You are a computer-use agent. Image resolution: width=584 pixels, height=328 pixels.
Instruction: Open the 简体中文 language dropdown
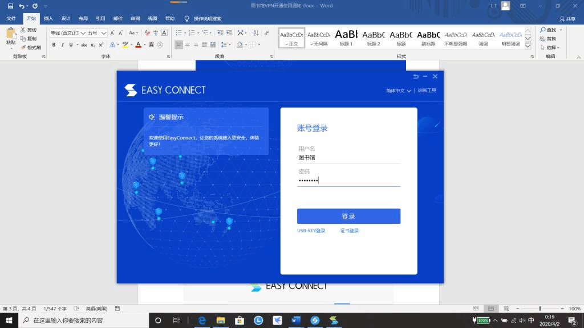tap(398, 91)
